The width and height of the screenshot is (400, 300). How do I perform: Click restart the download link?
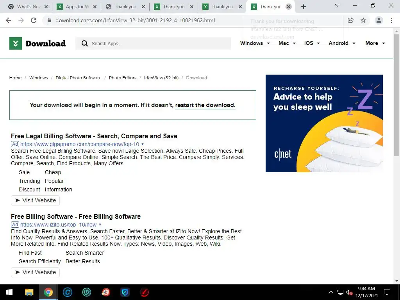[x=205, y=105]
